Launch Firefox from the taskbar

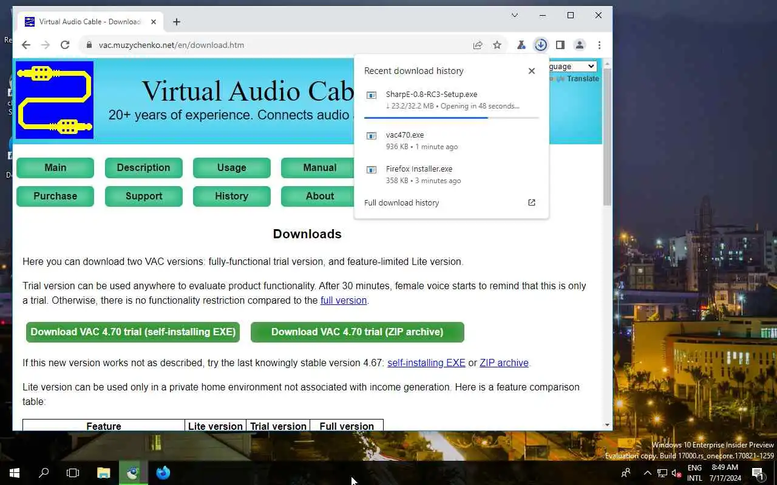click(x=163, y=473)
